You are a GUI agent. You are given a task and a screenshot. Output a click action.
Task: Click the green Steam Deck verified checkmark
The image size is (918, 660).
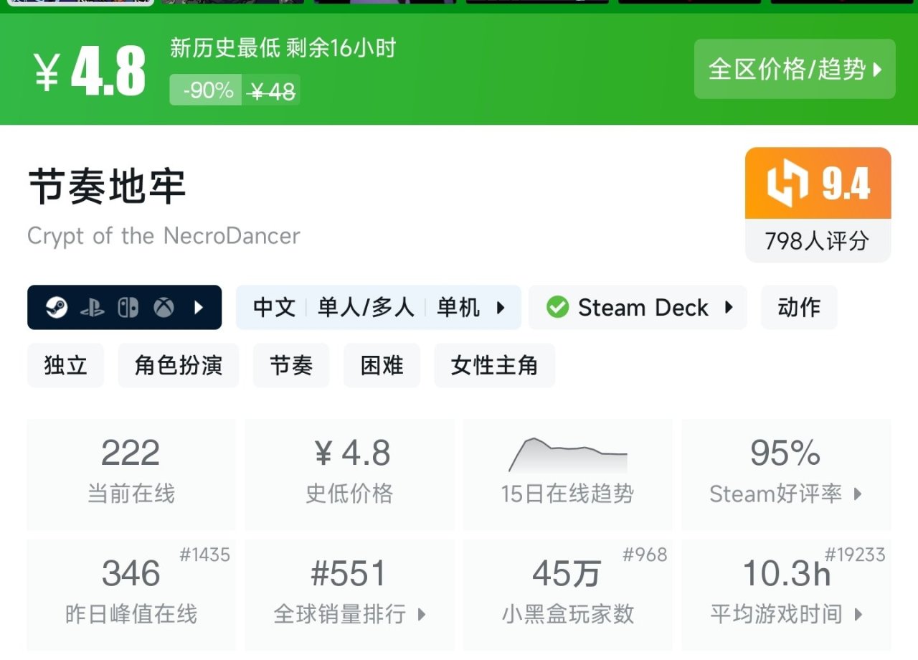click(557, 308)
